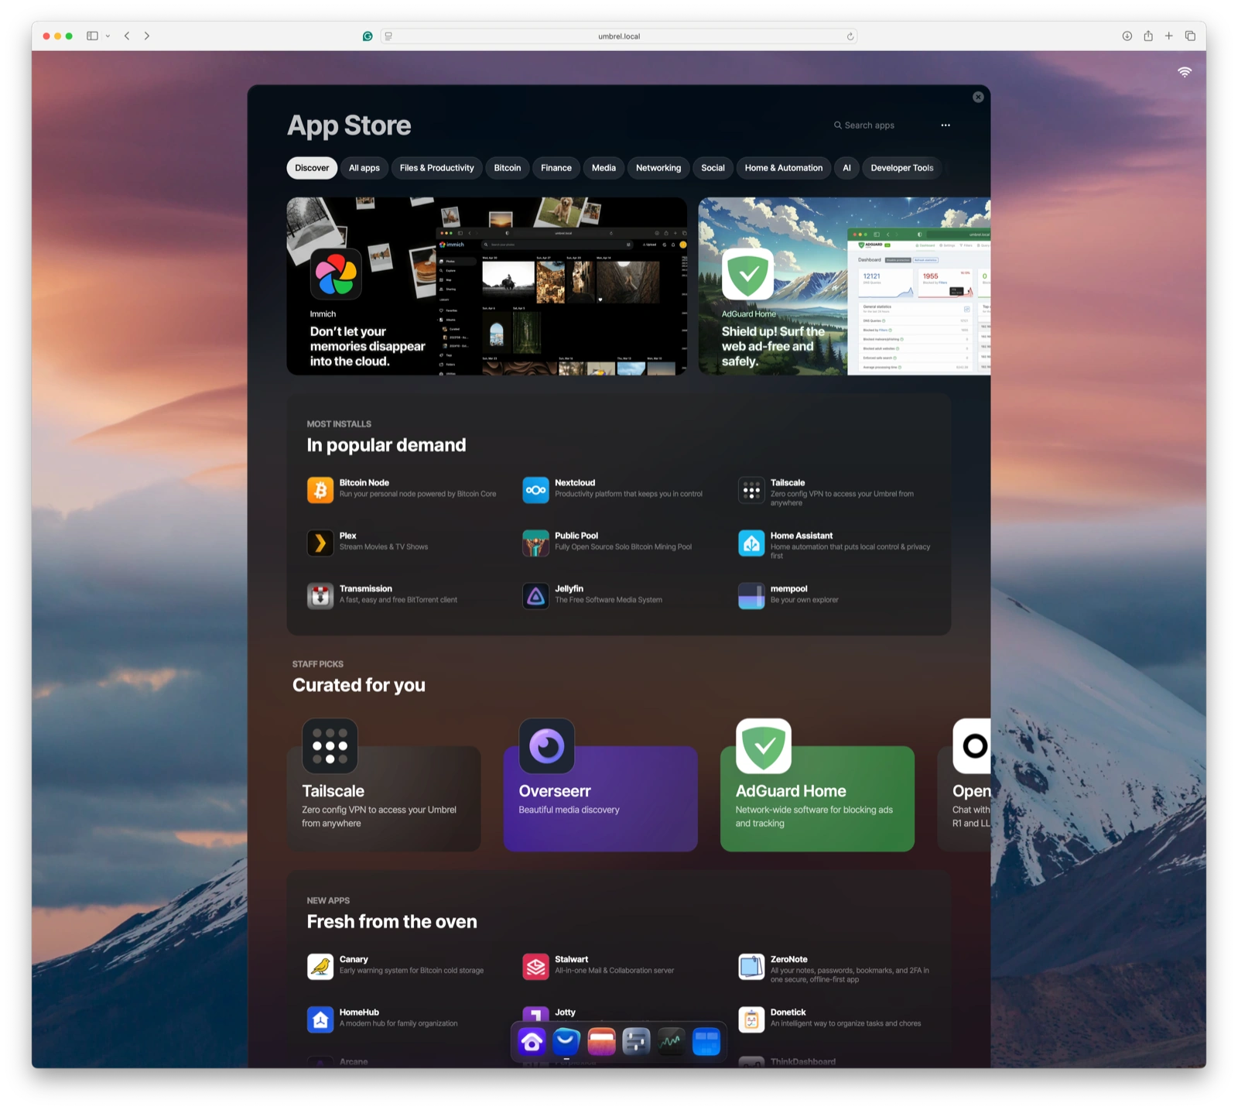Go to the Networking category

[658, 168]
